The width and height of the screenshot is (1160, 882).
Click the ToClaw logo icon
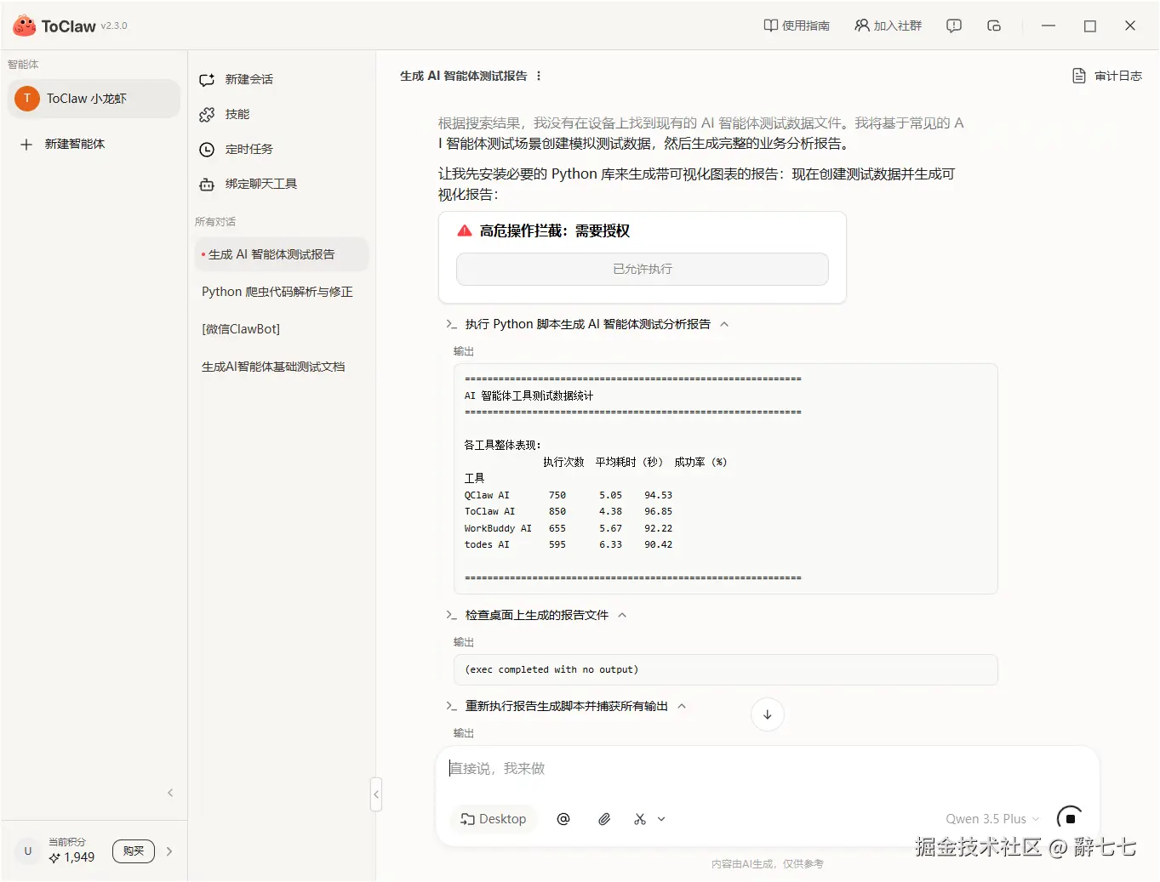[24, 26]
